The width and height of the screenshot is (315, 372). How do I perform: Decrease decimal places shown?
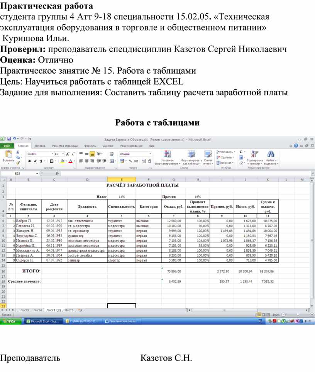[149, 161]
